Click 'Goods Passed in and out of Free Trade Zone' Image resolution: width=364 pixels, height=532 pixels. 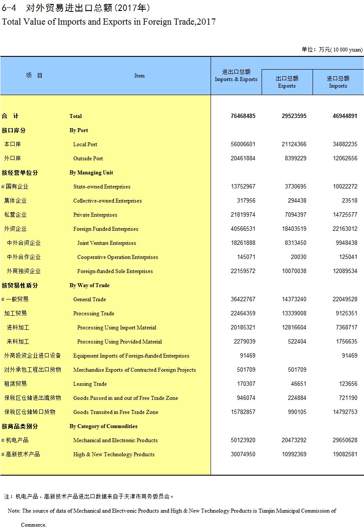pos(126,398)
